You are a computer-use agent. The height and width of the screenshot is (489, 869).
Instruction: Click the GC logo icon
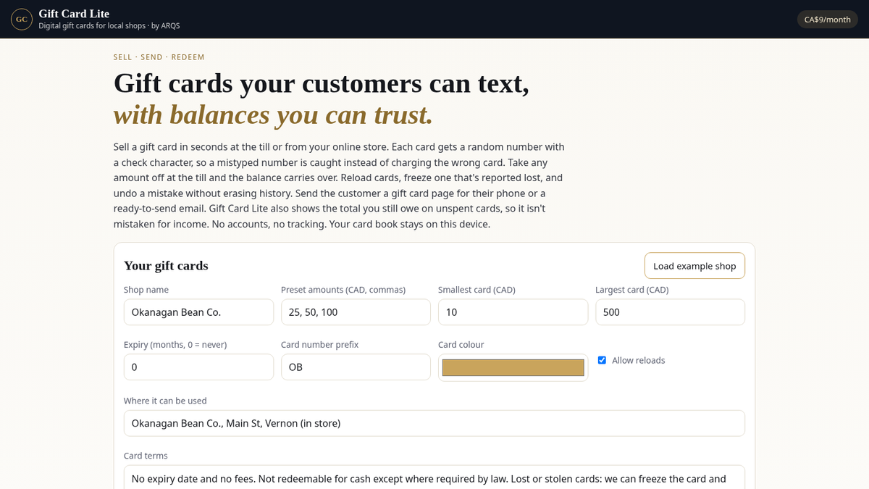(22, 20)
